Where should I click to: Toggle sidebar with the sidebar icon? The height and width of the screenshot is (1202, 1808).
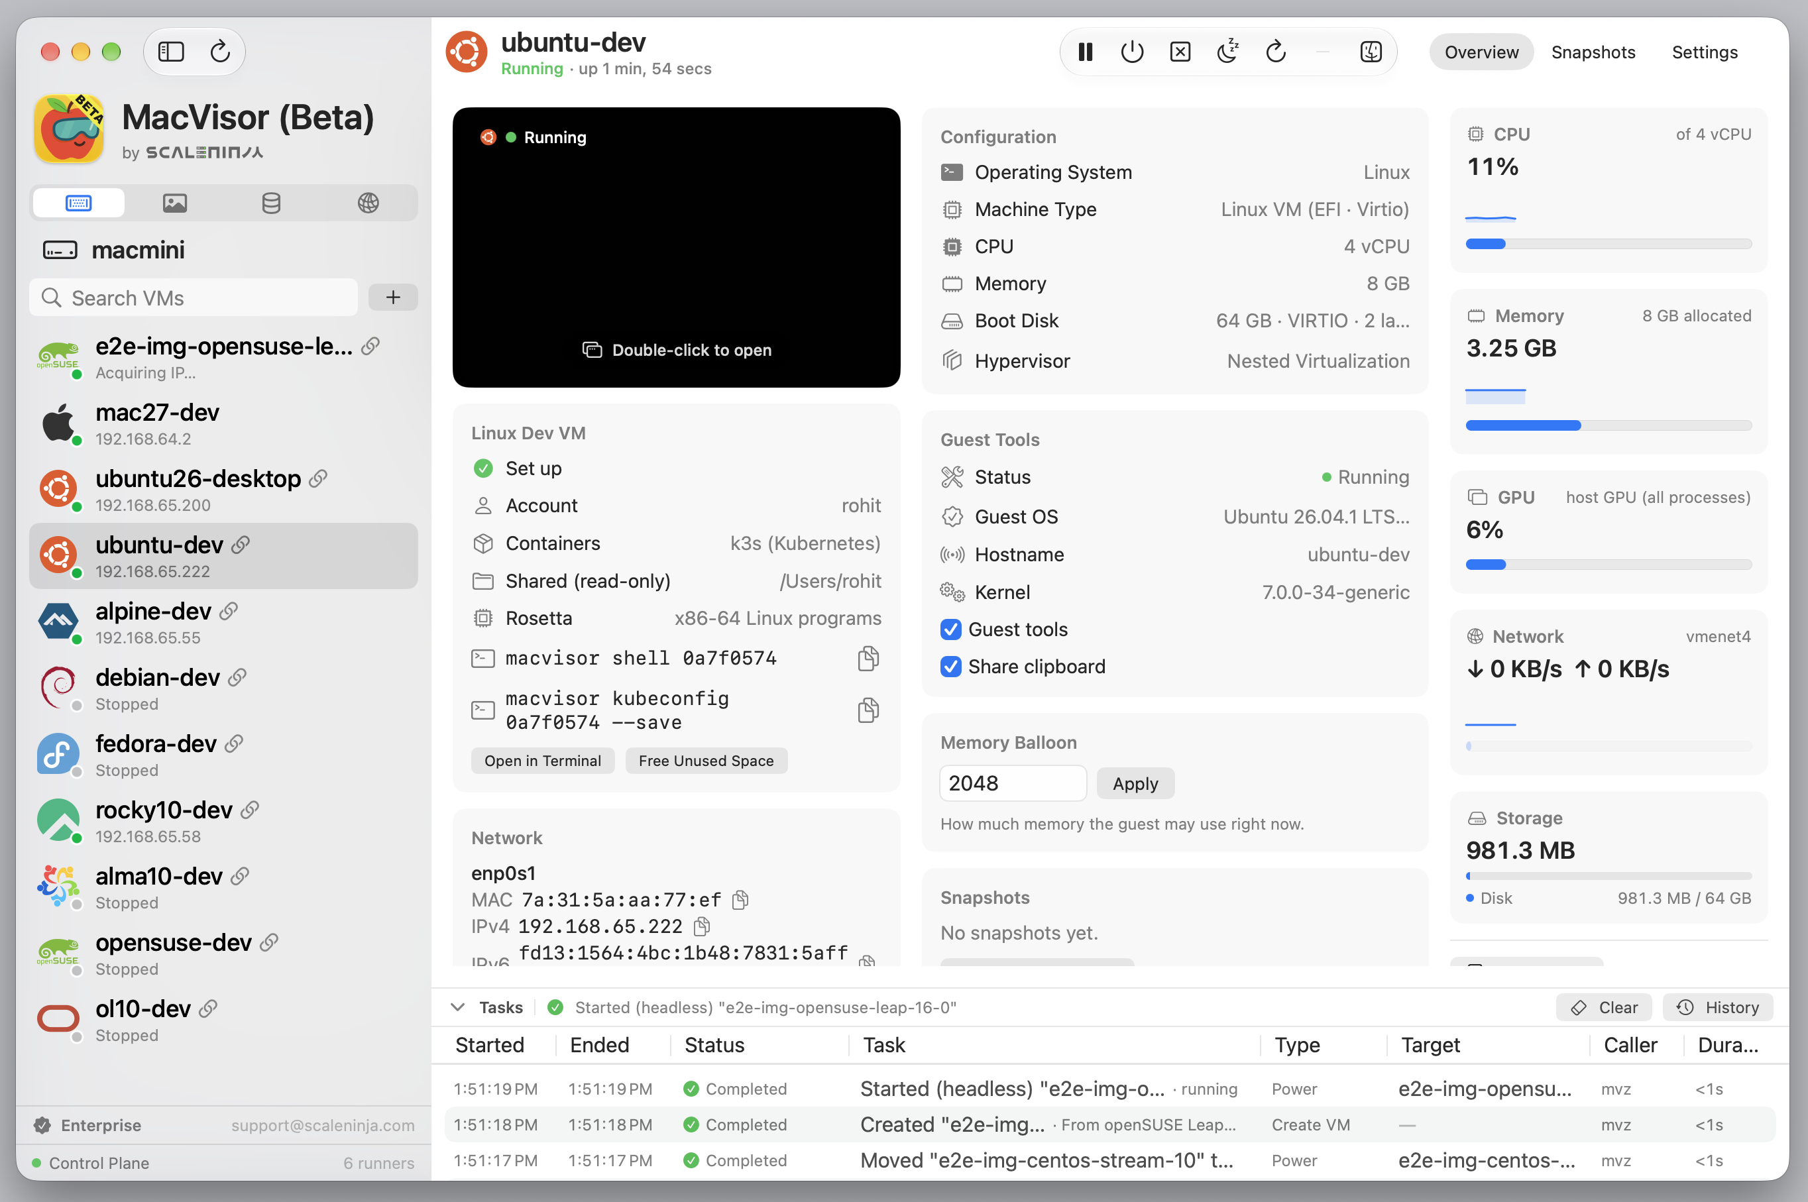(171, 52)
